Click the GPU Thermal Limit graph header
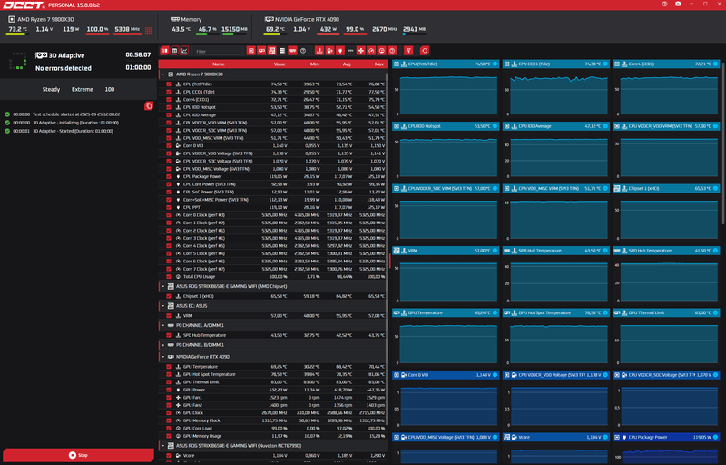Screen dimensions: 726x465 (666, 312)
